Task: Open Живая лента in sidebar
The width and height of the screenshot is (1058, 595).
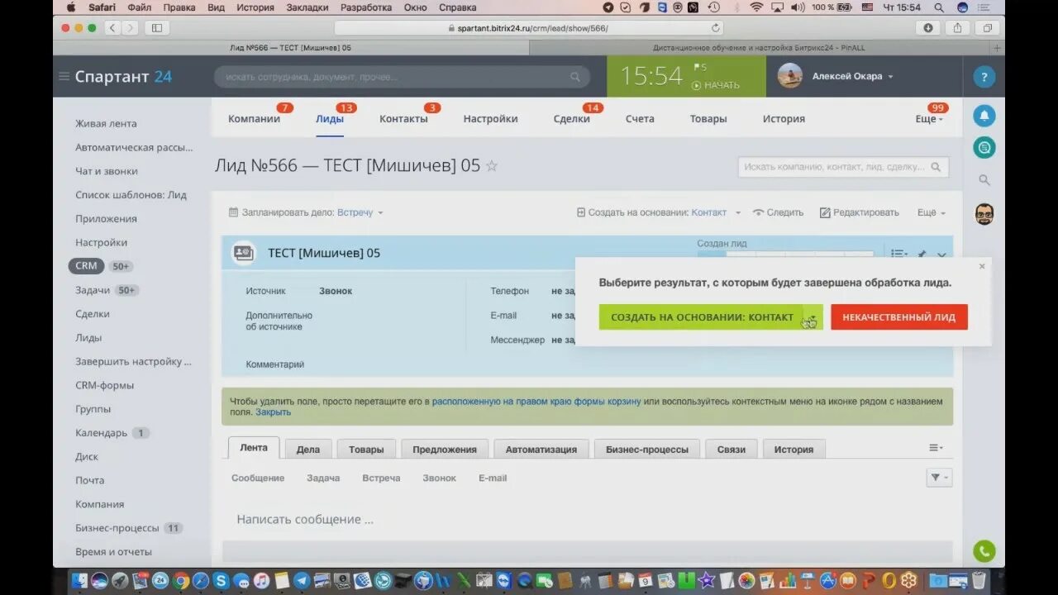Action: (106, 124)
